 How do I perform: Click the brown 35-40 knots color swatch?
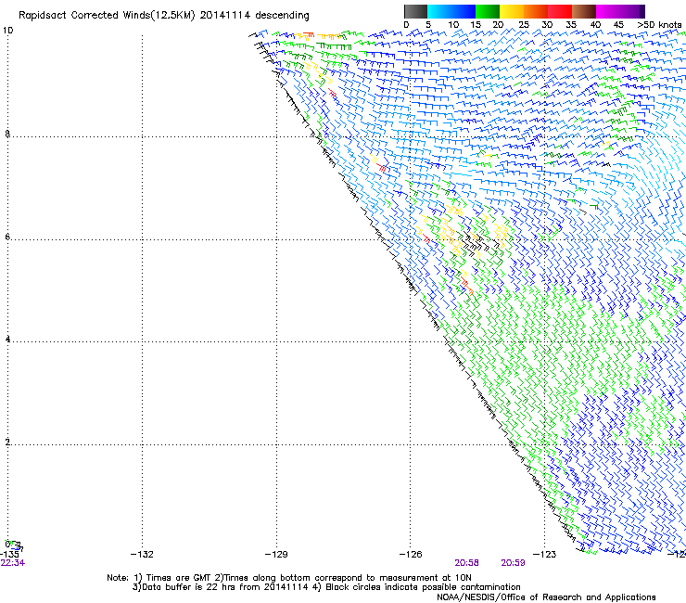(584, 11)
